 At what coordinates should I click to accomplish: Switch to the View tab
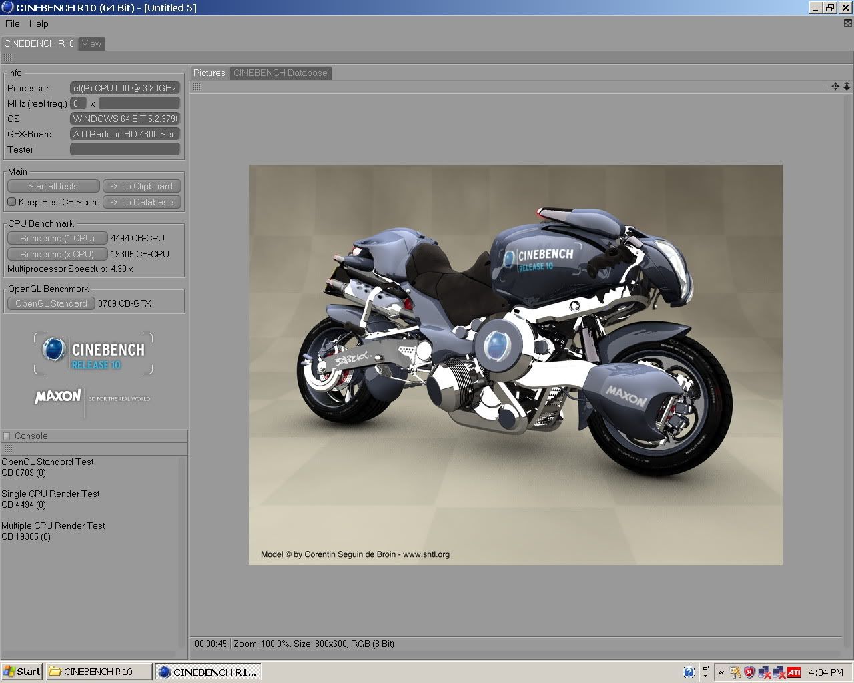click(91, 43)
